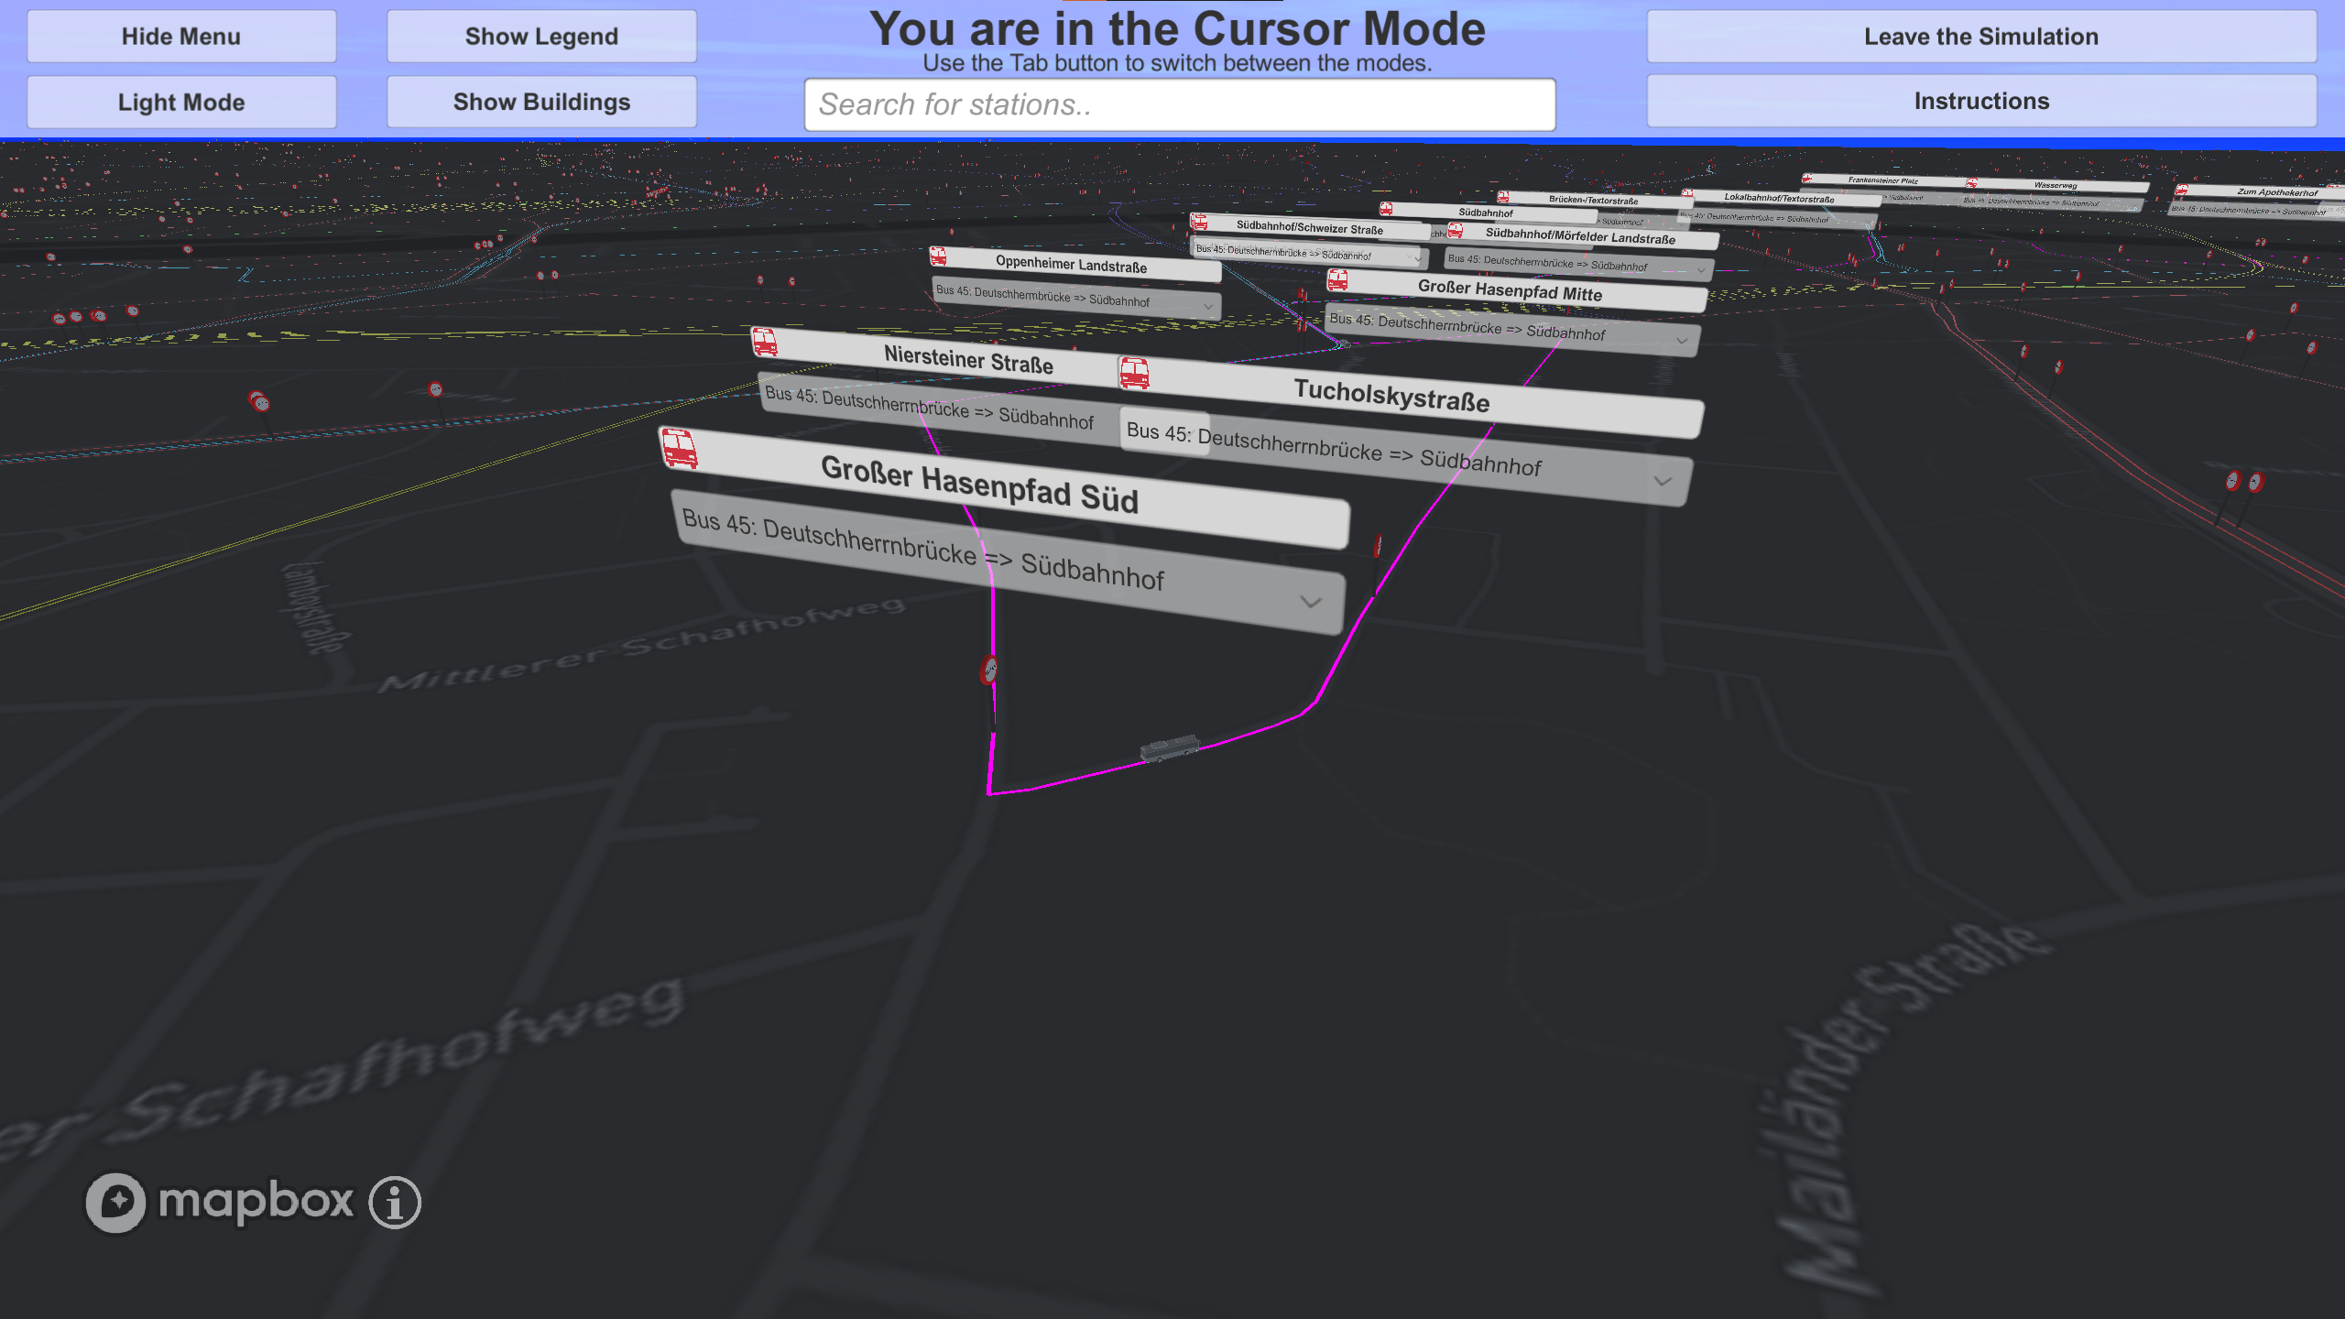The image size is (2345, 1319).
Task: Open the Bus 45 dropdown under Oppenheimer Landstraße
Action: [x=1208, y=307]
